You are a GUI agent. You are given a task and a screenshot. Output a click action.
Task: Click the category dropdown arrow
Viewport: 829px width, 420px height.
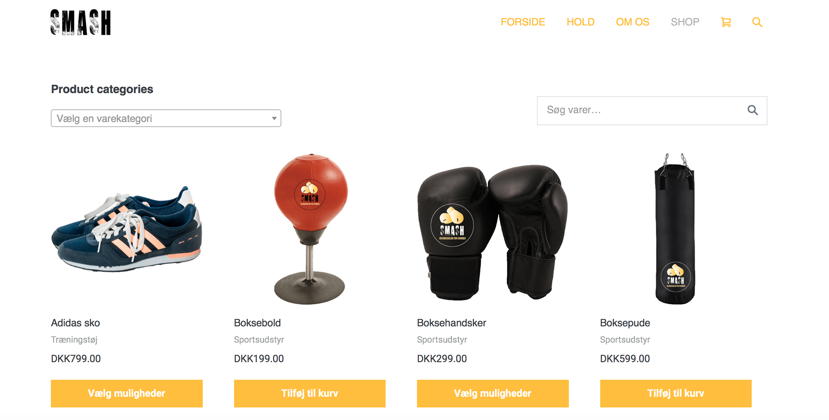click(274, 118)
